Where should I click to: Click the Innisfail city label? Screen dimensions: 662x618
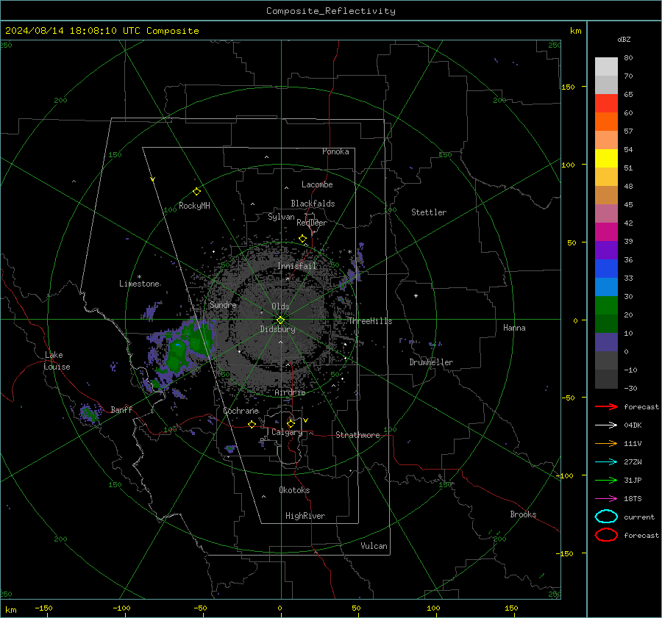pyautogui.click(x=296, y=266)
